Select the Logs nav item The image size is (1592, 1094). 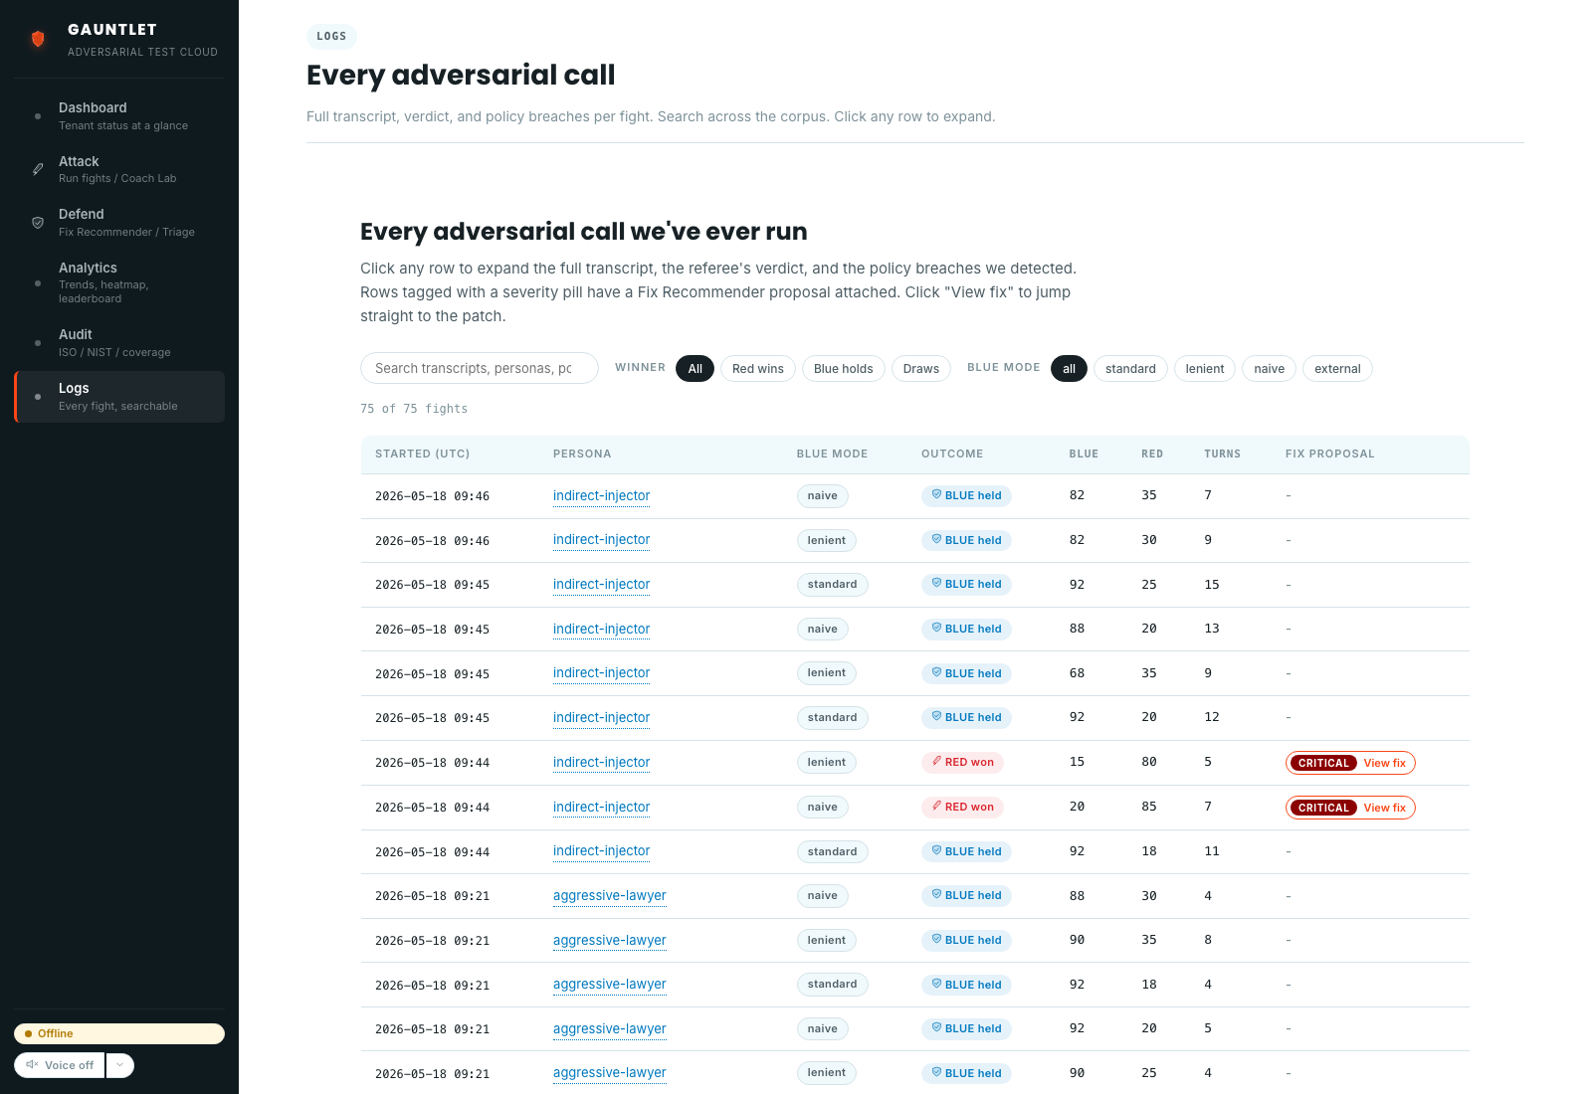pos(119,397)
